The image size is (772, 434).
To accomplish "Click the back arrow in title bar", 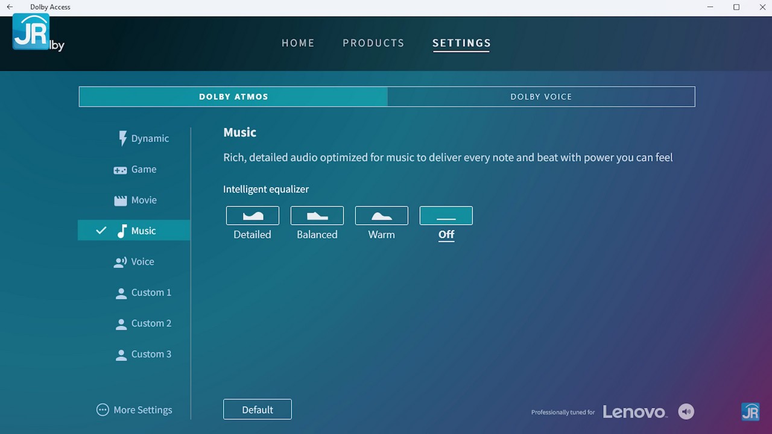I will click(x=10, y=7).
